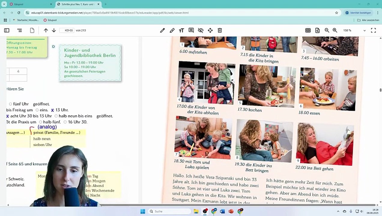Go forward in browser history
The height and width of the screenshot is (216, 382).
tap(12, 13)
